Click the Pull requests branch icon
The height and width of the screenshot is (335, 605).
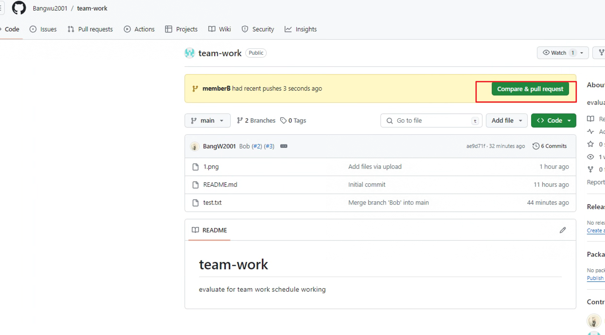(71, 29)
